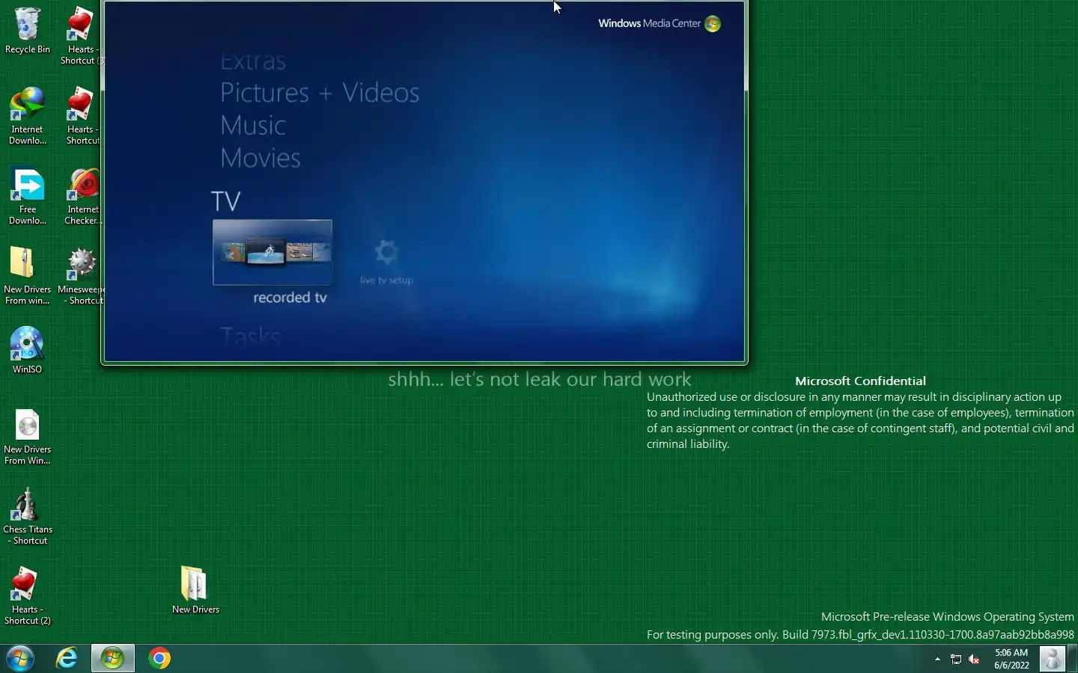The image size is (1078, 673).
Task: Select the Internet Checker desktop shortcut
Action: tap(82, 196)
